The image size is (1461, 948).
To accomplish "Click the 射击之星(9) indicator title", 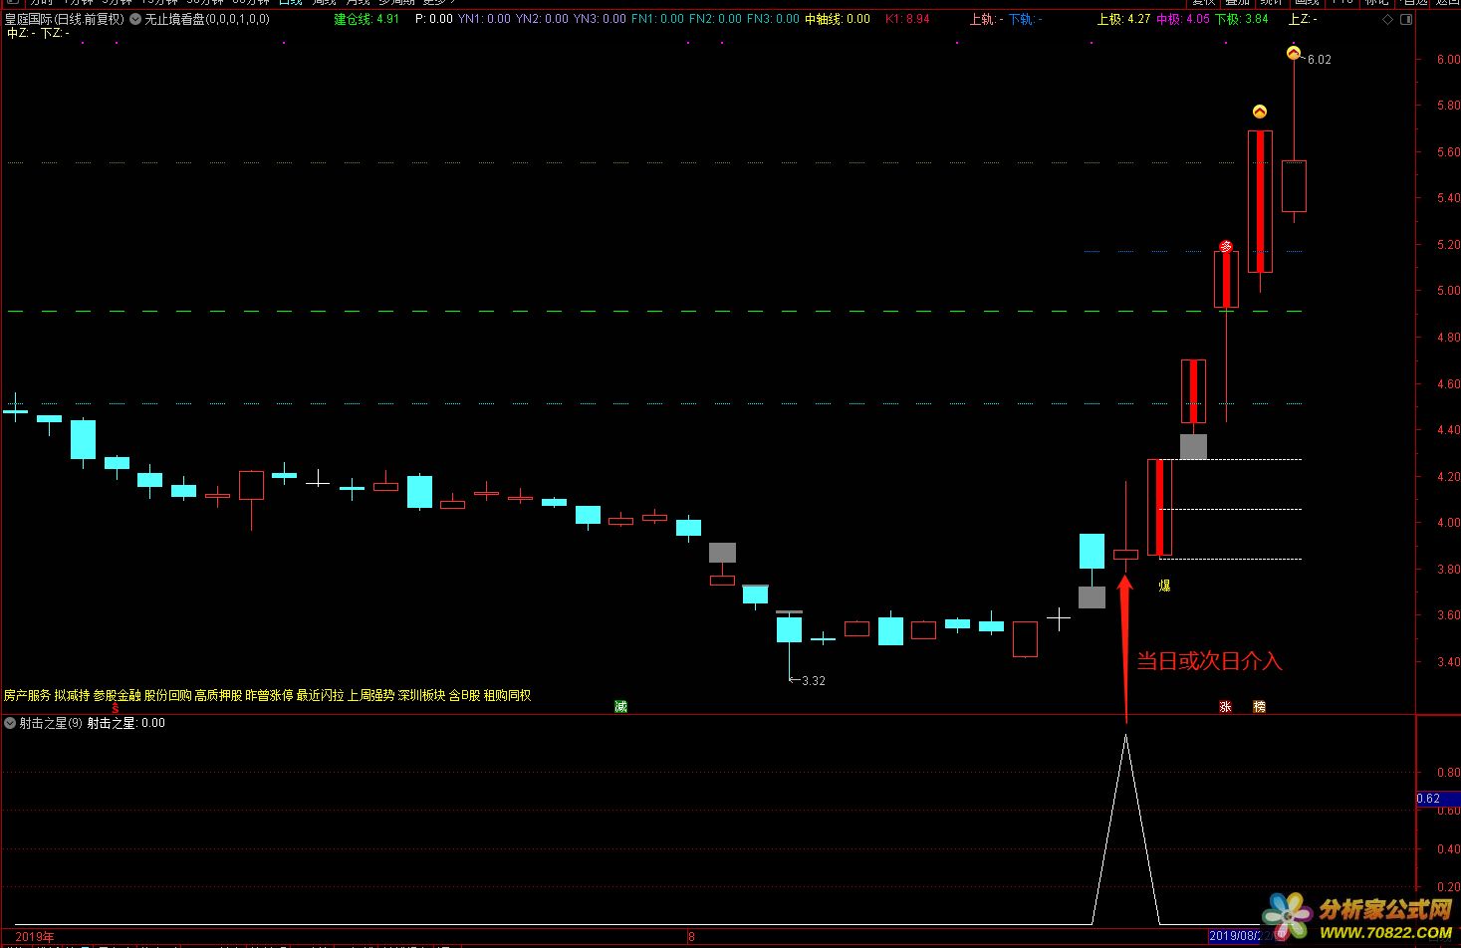I will pyautogui.click(x=51, y=723).
